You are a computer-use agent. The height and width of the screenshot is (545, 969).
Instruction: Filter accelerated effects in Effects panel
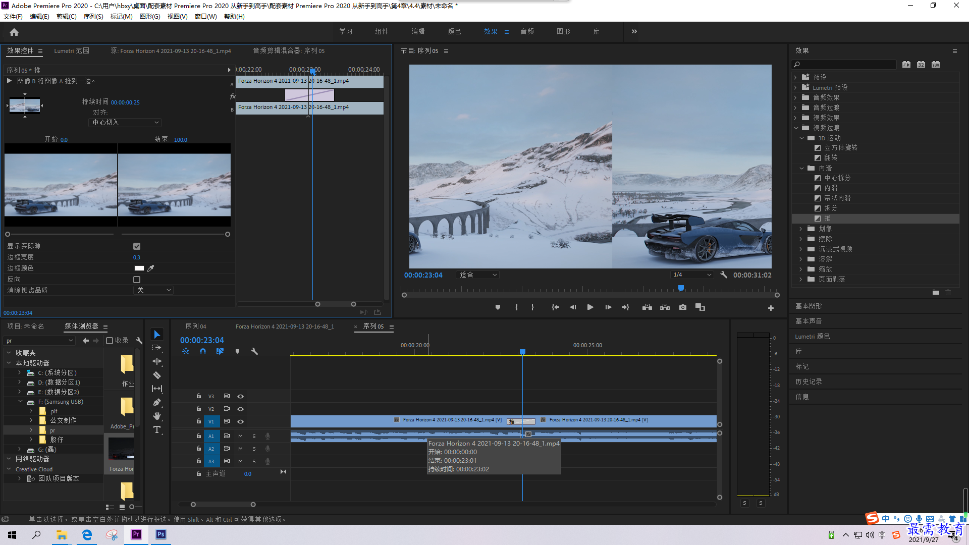[906, 64]
